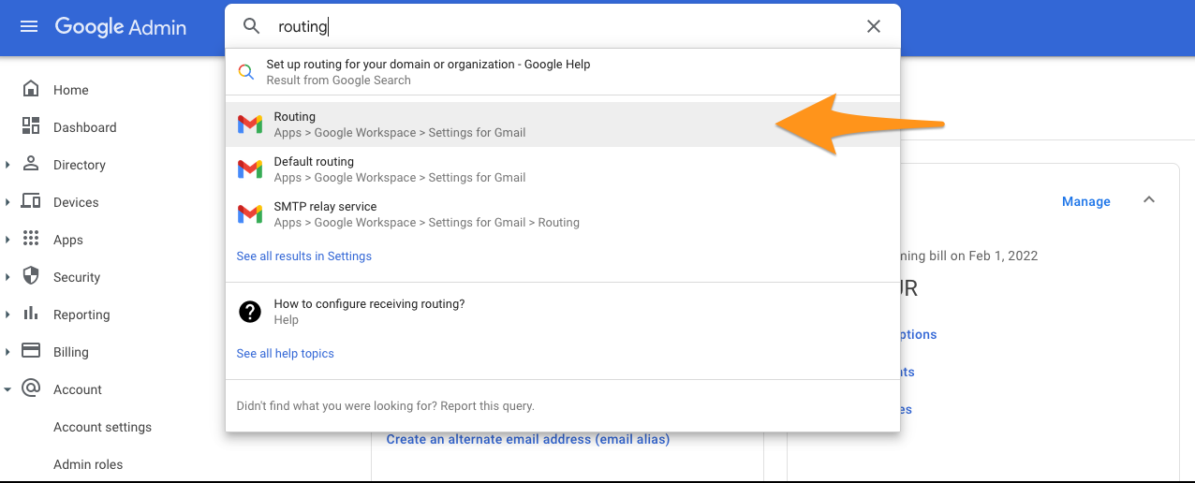1195x483 pixels.
Task: Click the Devices icon in sidebar
Action: 31,201
